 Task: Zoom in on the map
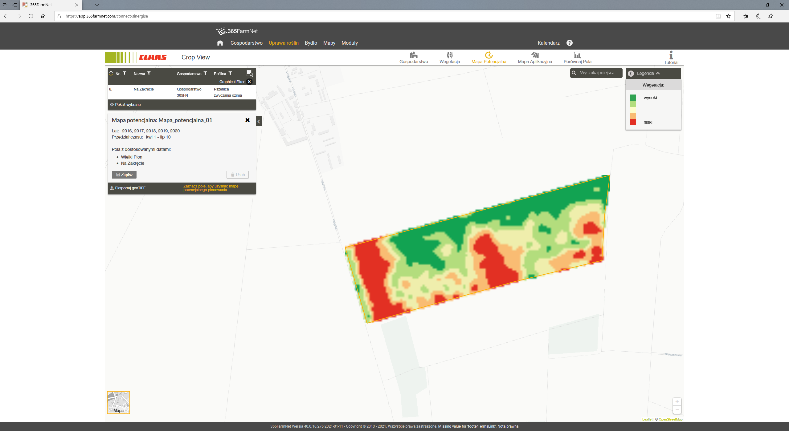click(677, 402)
